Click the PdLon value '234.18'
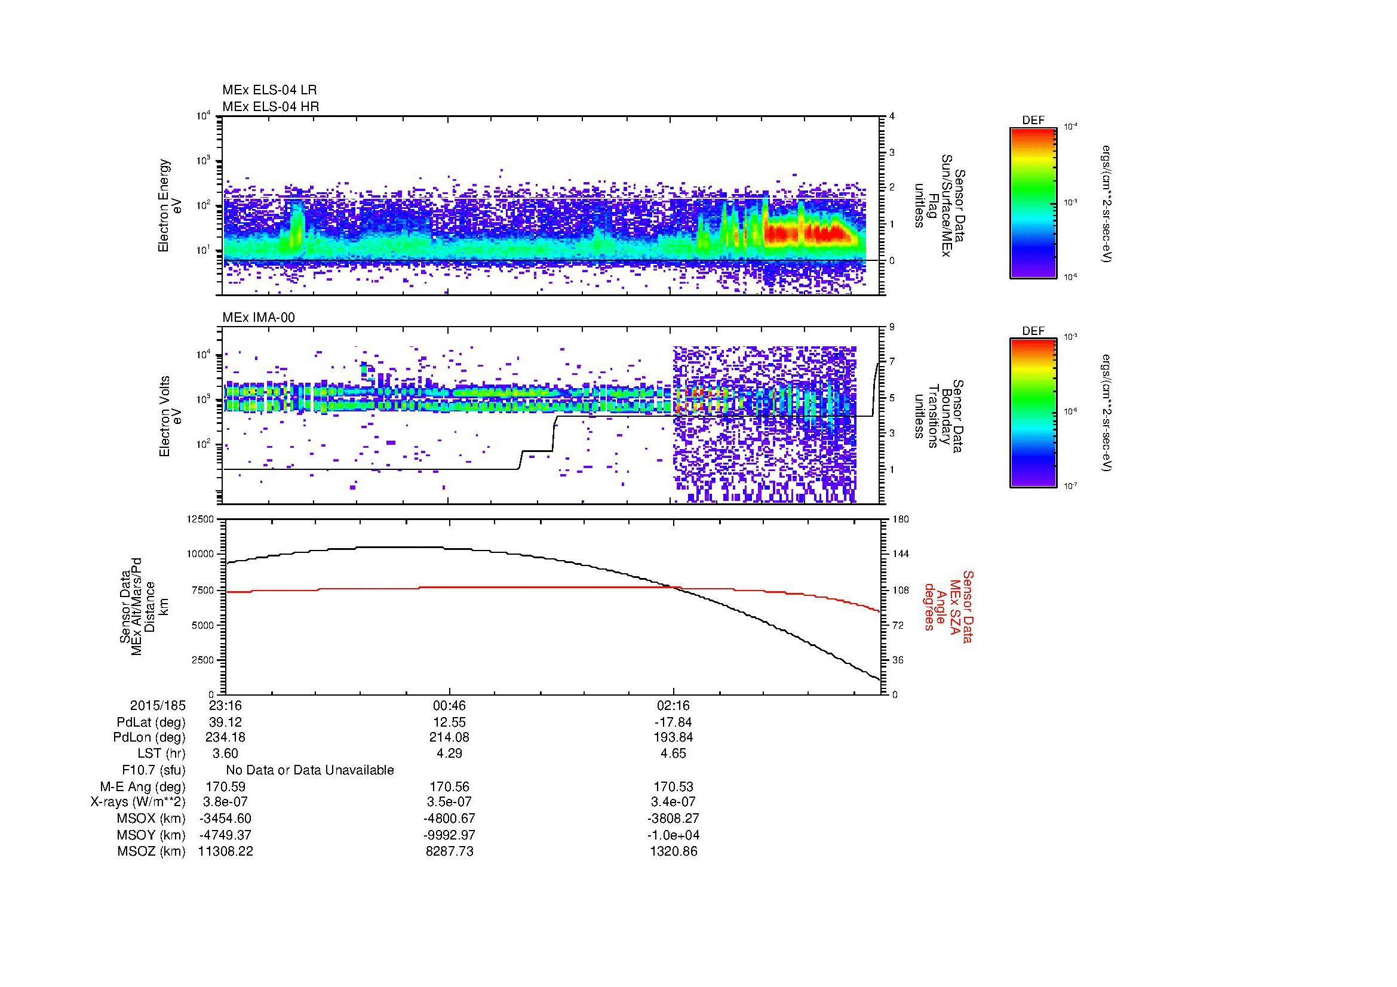This screenshot has height=987, width=1397. pyautogui.click(x=225, y=737)
